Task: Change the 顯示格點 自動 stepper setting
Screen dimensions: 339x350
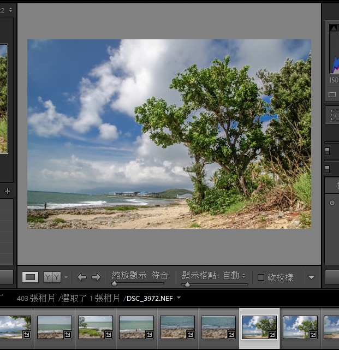Action: pos(243,276)
